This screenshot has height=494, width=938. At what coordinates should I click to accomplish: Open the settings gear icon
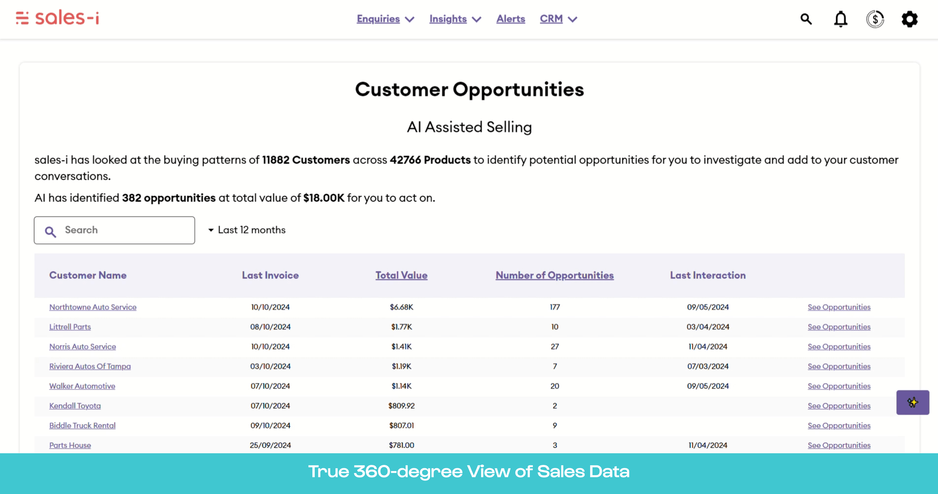pos(909,19)
